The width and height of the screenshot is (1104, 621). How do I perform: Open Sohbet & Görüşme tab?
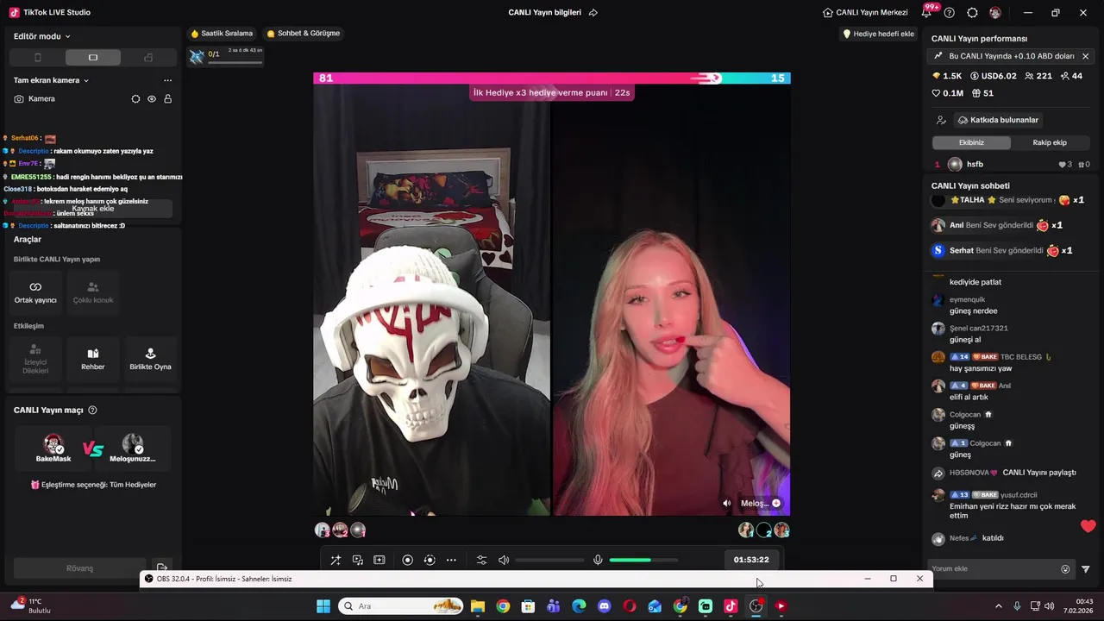tap(303, 34)
